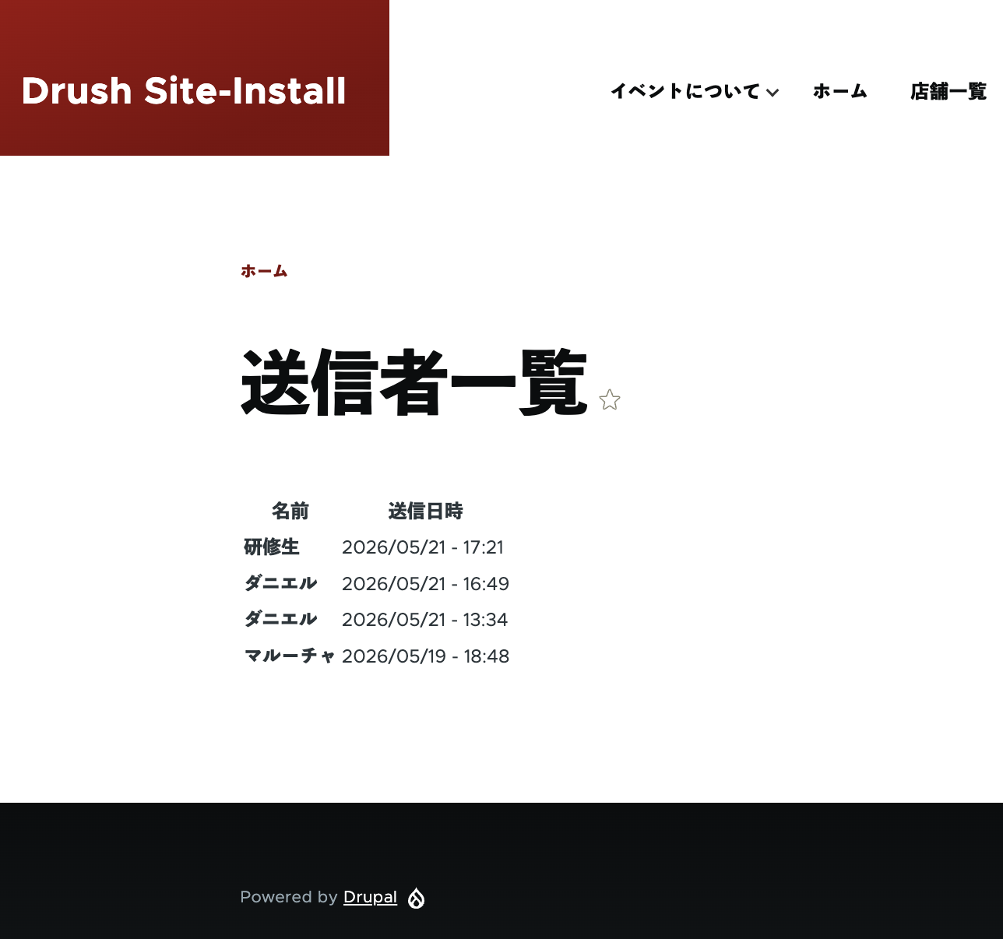This screenshot has height=939, width=1003.
Task: Select ダニエル entry sent at 16:49
Action: [x=281, y=583]
